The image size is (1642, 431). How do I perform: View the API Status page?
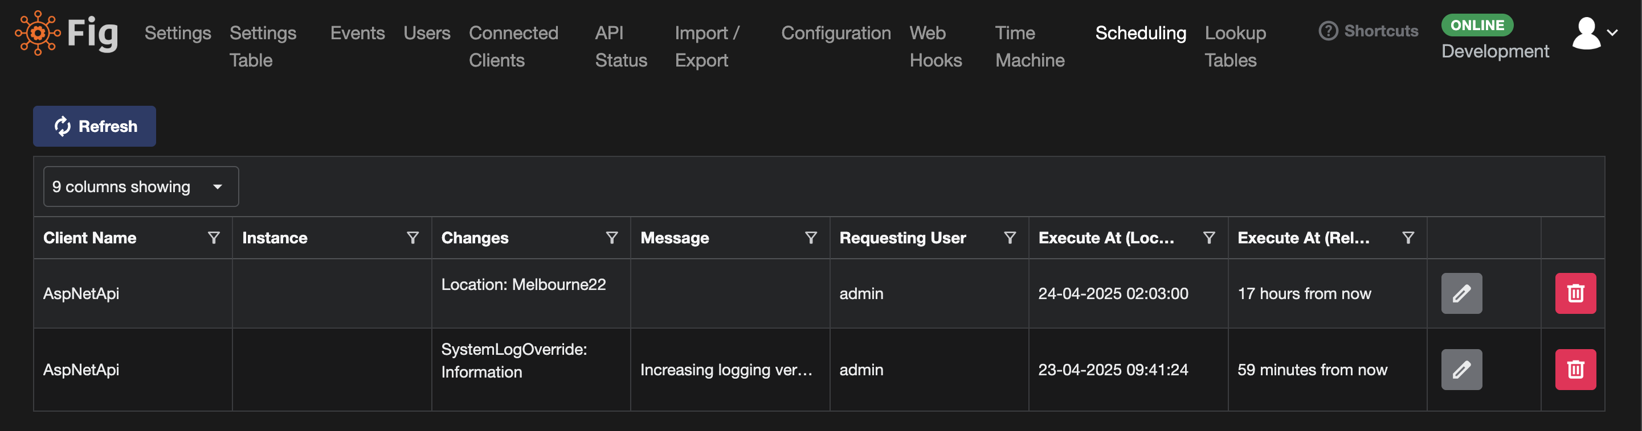point(621,47)
